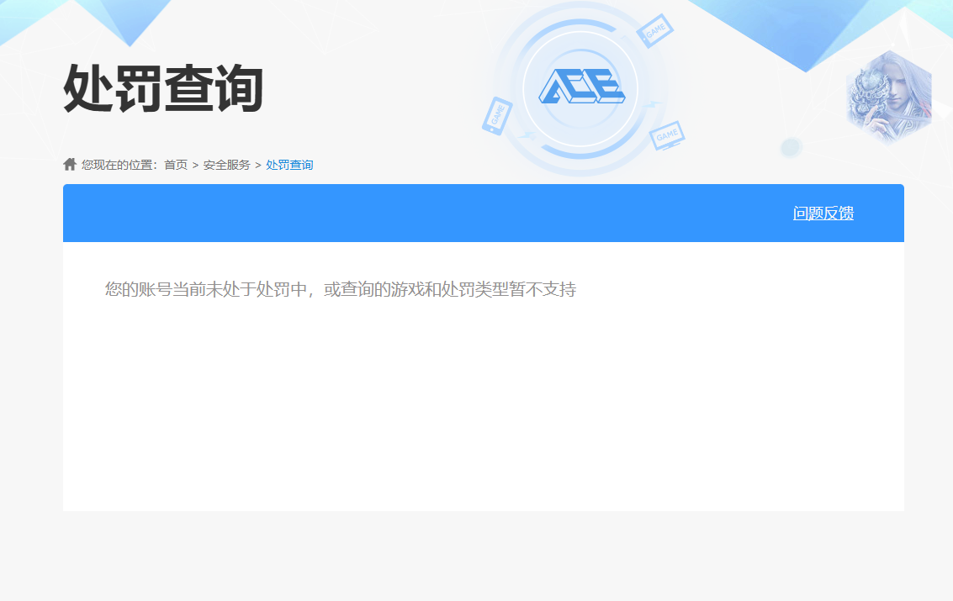Navigate to 安全服务 in the breadcrumb
This screenshot has height=601, width=953.
click(x=226, y=165)
